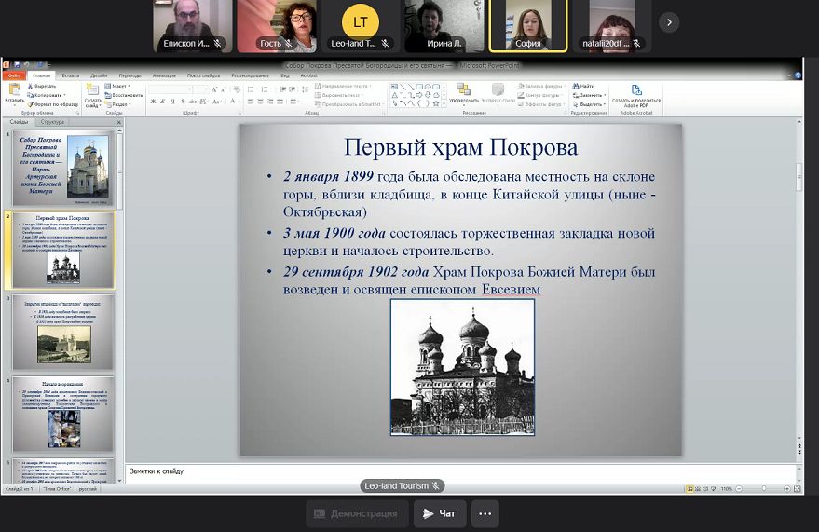Viewport: 819px width, 532px height.
Task: Close the slides thumbnail pane with X
Action: (x=119, y=122)
